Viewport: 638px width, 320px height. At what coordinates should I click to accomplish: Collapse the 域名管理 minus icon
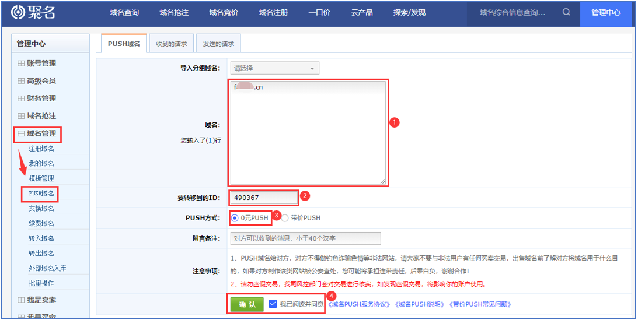point(21,133)
